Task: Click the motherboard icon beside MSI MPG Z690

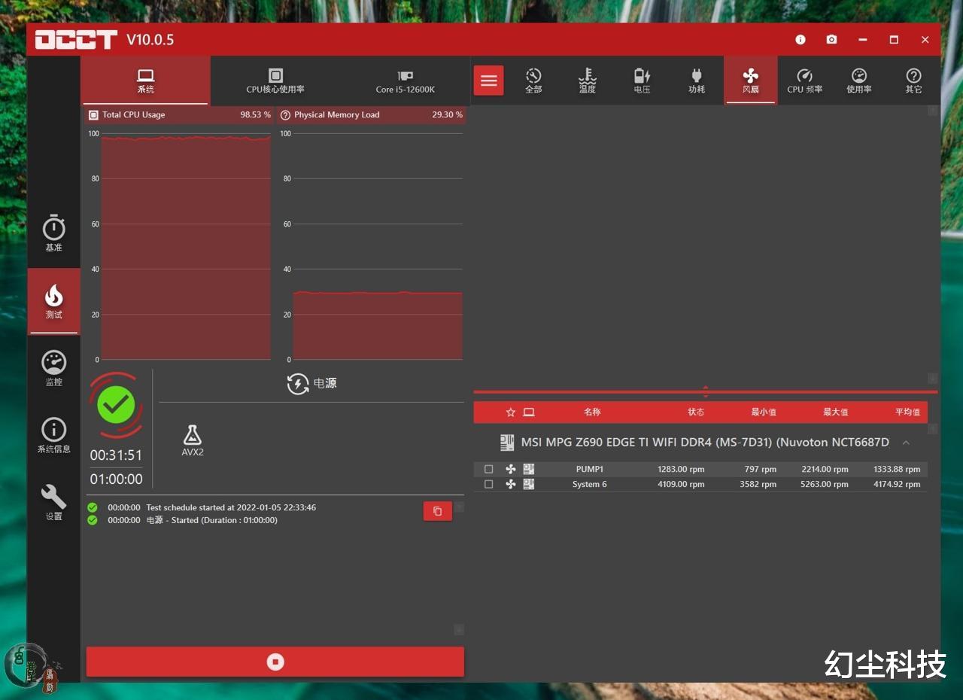Action: 507,443
